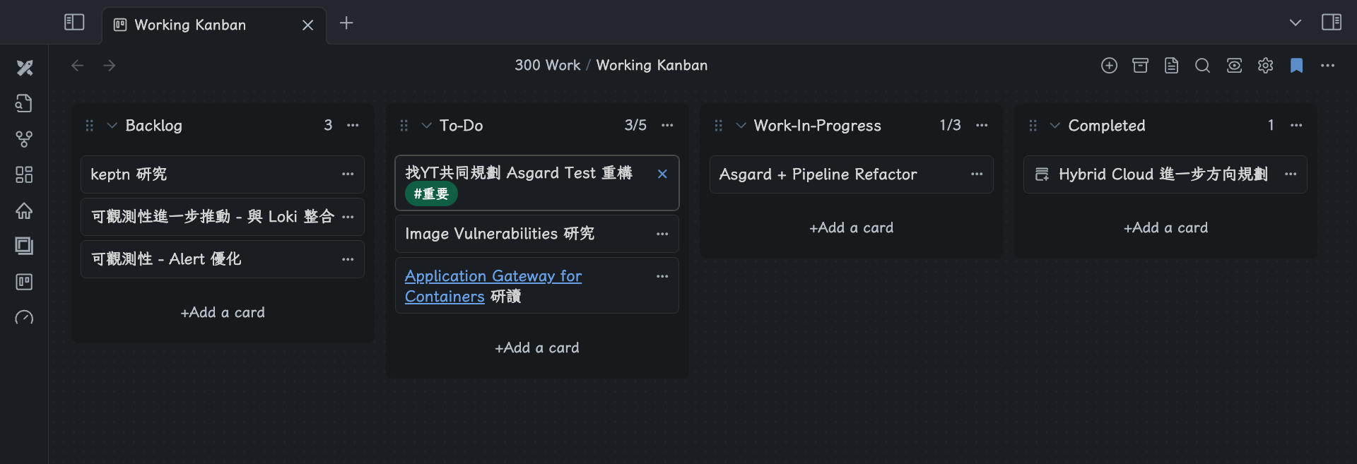This screenshot has height=464, width=1357.
Task: Close the Working Kanban tab
Action: tap(308, 25)
